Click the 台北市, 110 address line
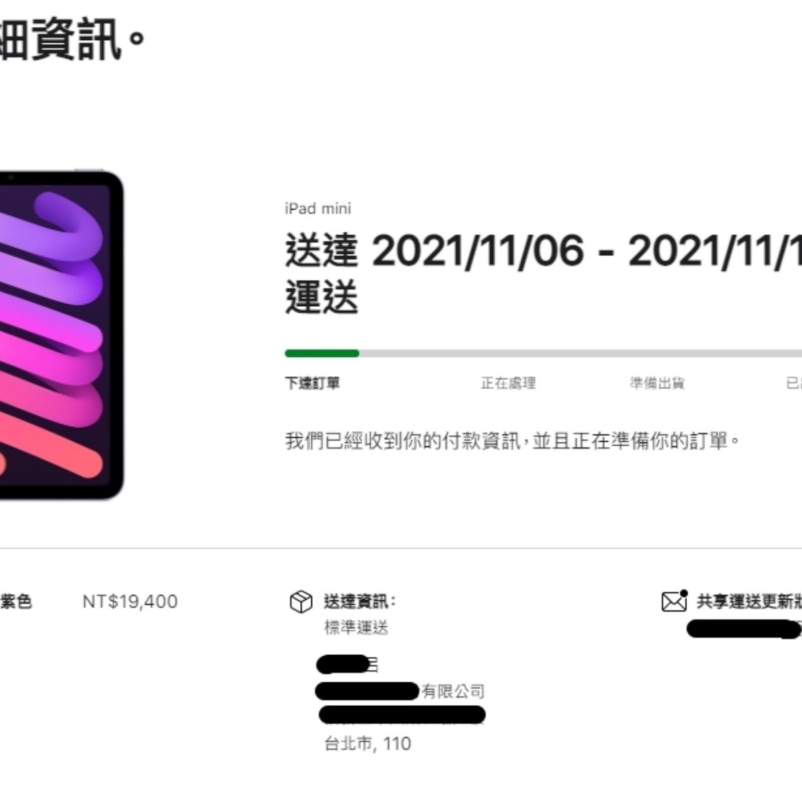Viewport: 802px width, 802px height. (x=368, y=743)
